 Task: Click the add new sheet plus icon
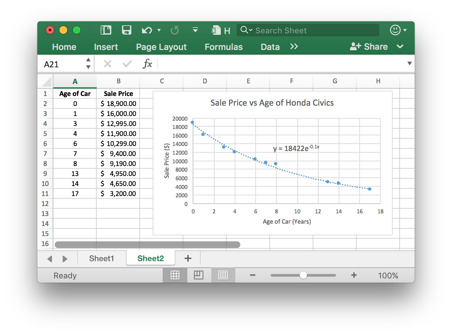(x=188, y=258)
